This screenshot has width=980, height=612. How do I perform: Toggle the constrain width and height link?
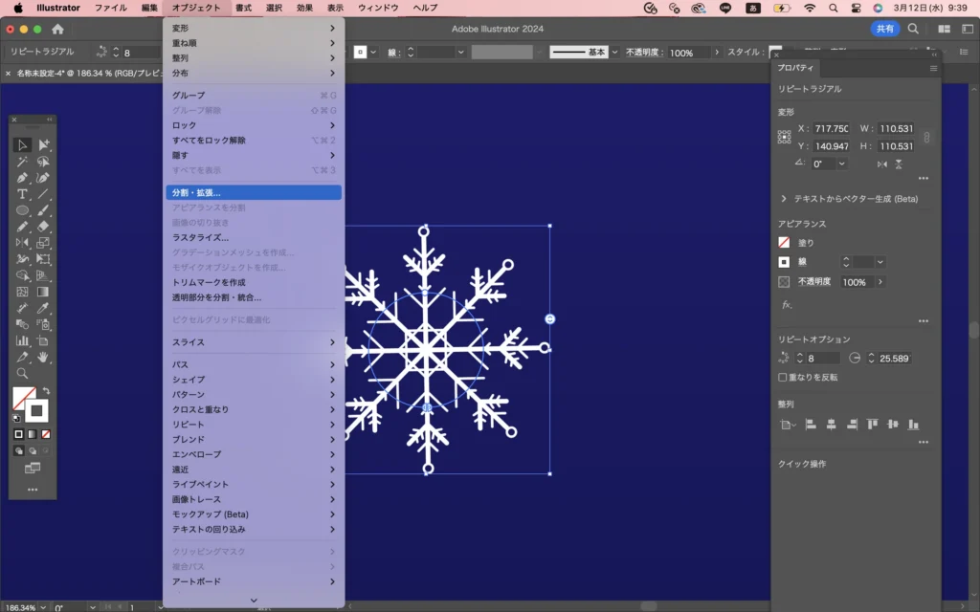pyautogui.click(x=925, y=138)
